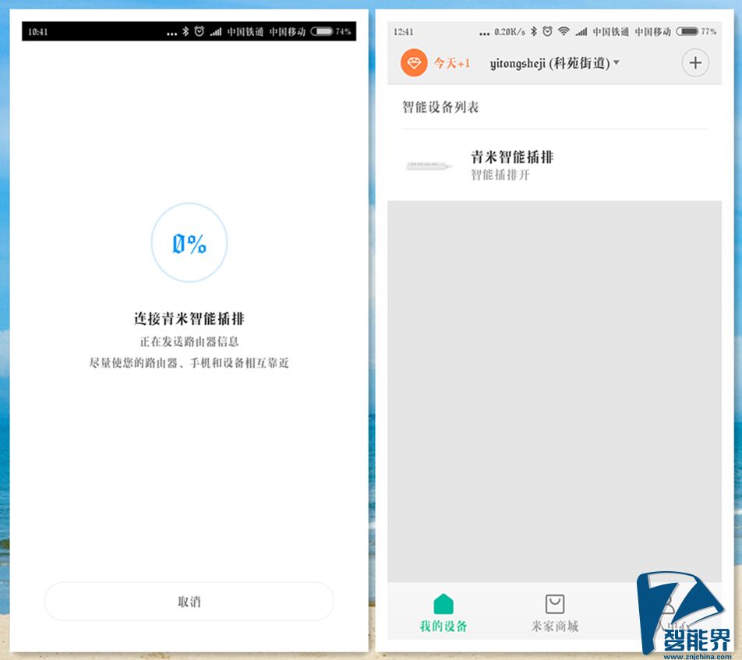Tap the alarm icon in the 12:41 status bar

click(547, 31)
